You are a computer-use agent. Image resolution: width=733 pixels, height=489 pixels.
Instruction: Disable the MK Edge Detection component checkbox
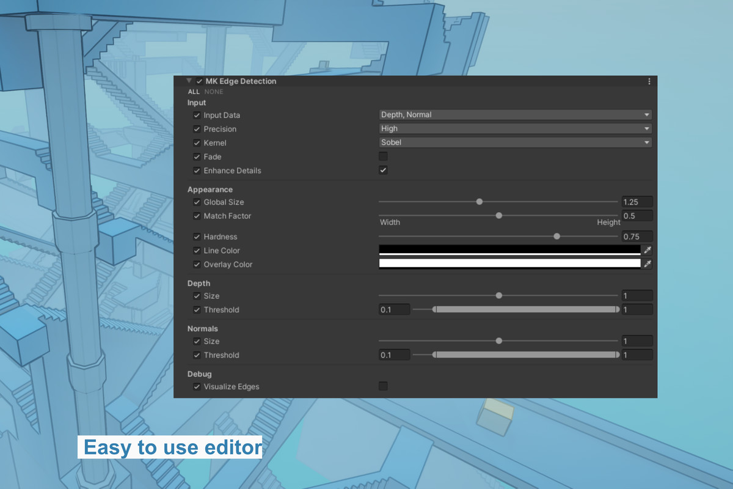pos(200,81)
